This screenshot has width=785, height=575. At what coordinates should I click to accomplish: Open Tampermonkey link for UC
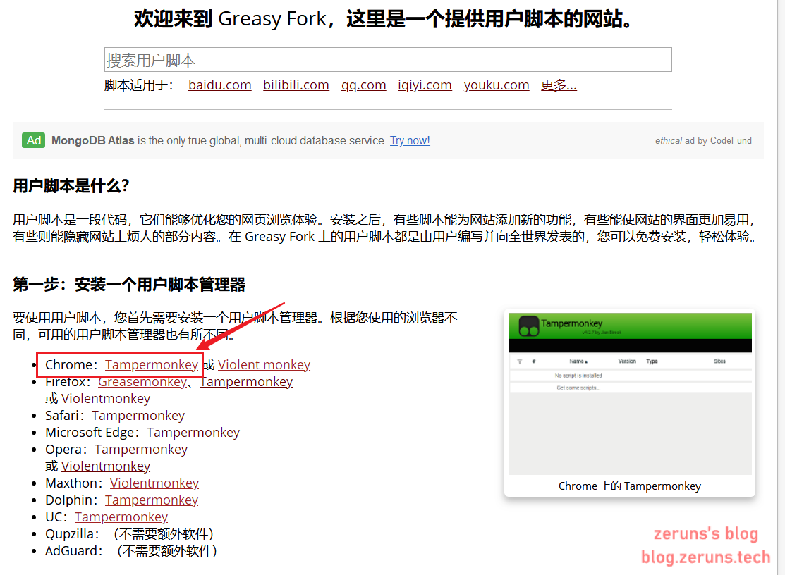click(x=121, y=517)
